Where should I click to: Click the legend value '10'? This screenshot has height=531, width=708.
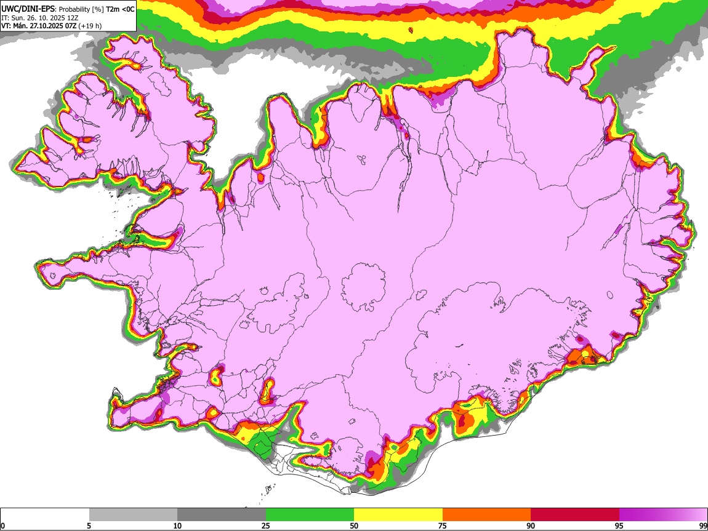177,525
